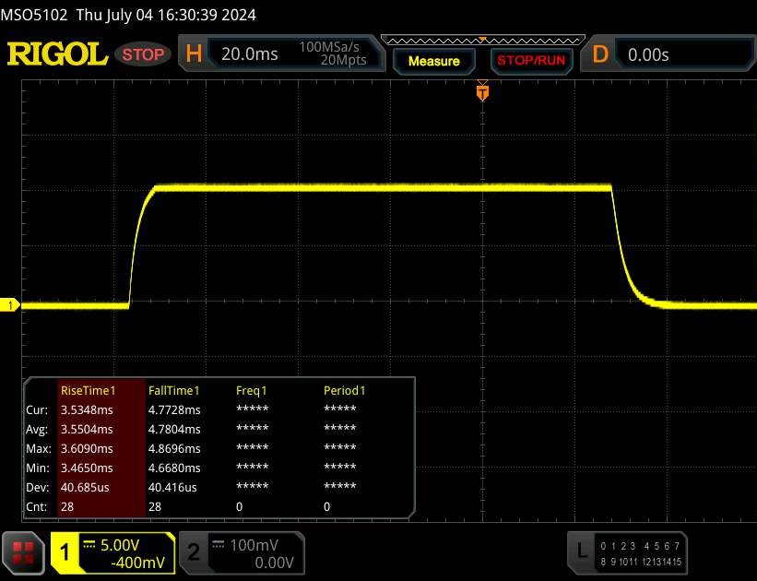Tap the L logic analyzer icon

tap(581, 551)
